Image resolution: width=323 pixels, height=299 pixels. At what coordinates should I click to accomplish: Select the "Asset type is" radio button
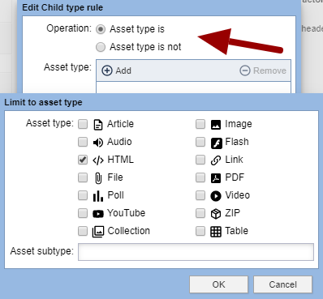pyautogui.click(x=101, y=29)
